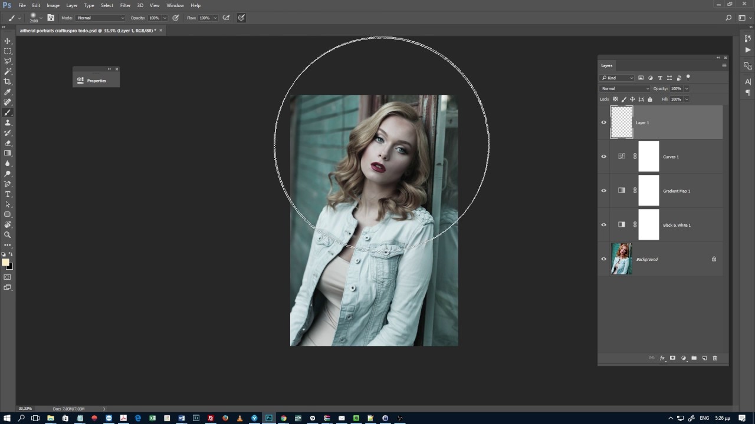
Task: Turn off layer filtering switch
Action: coord(688,77)
